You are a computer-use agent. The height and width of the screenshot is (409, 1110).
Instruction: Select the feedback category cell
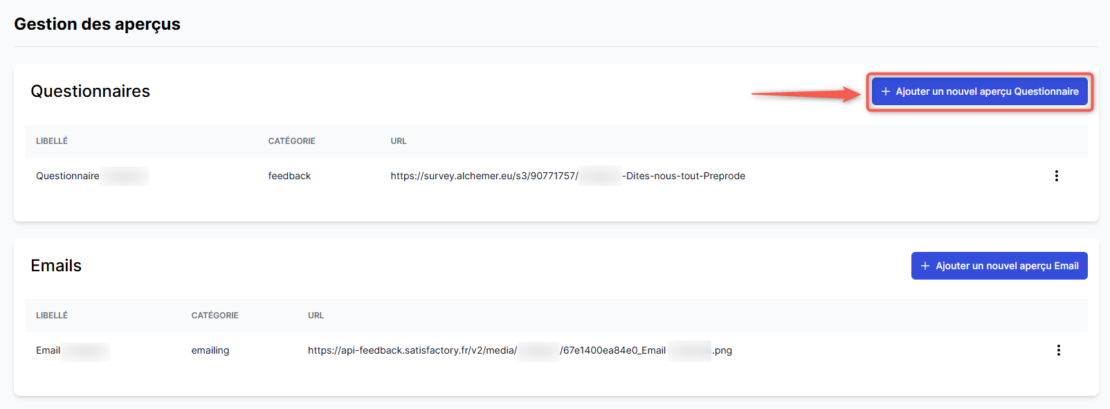coord(289,176)
